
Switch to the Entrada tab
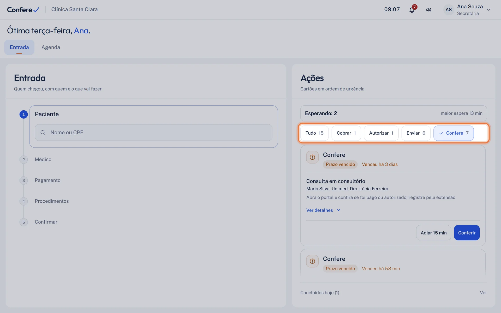click(x=19, y=47)
